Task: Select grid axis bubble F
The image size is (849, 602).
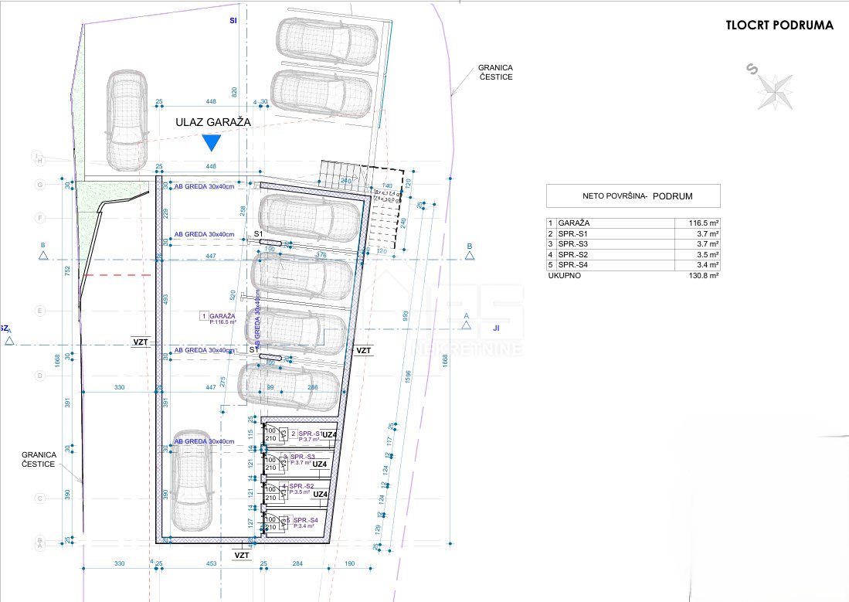Action: pyautogui.click(x=39, y=219)
